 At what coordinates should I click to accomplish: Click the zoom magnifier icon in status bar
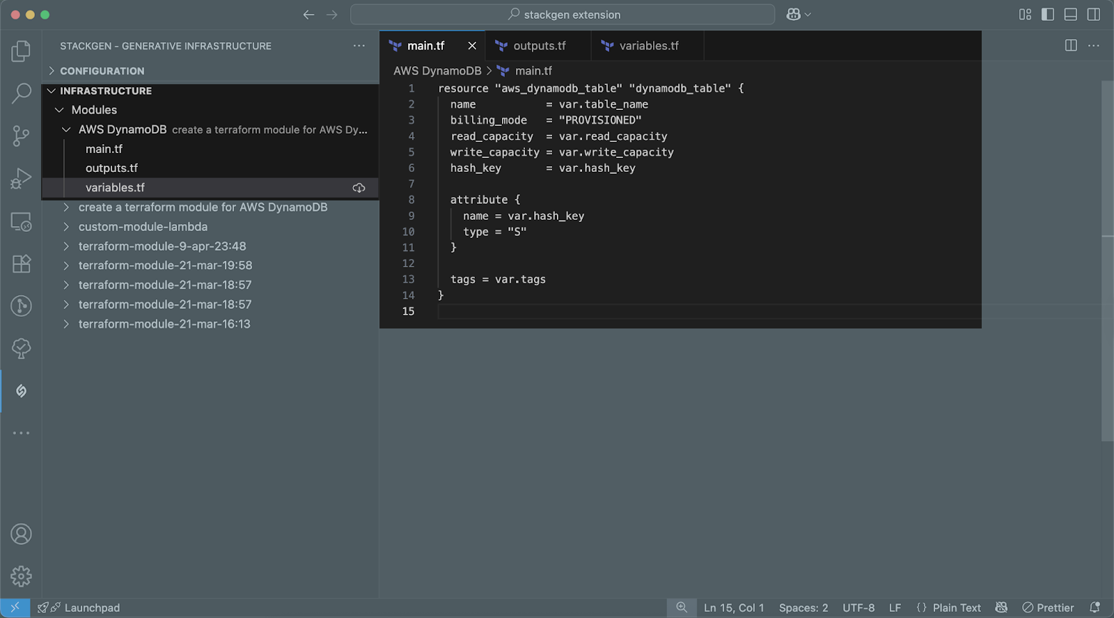click(682, 608)
